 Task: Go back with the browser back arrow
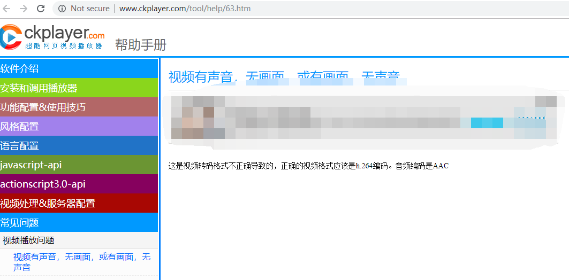click(x=6, y=9)
